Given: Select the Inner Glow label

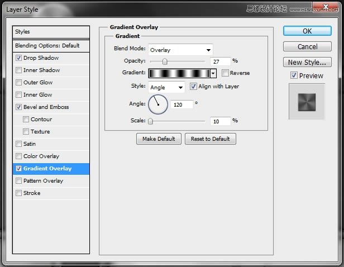Looking at the screenshot, I should point(38,95).
